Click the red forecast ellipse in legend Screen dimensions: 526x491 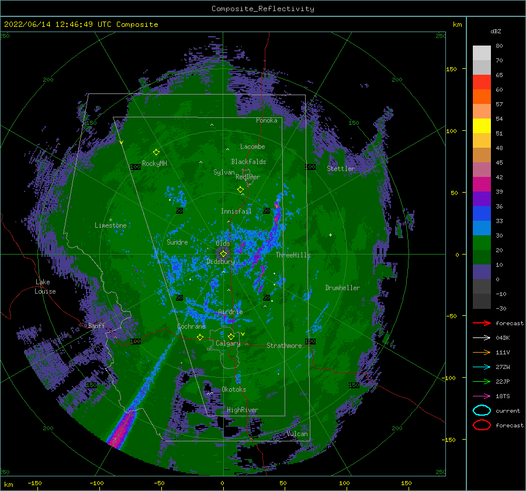(x=482, y=425)
